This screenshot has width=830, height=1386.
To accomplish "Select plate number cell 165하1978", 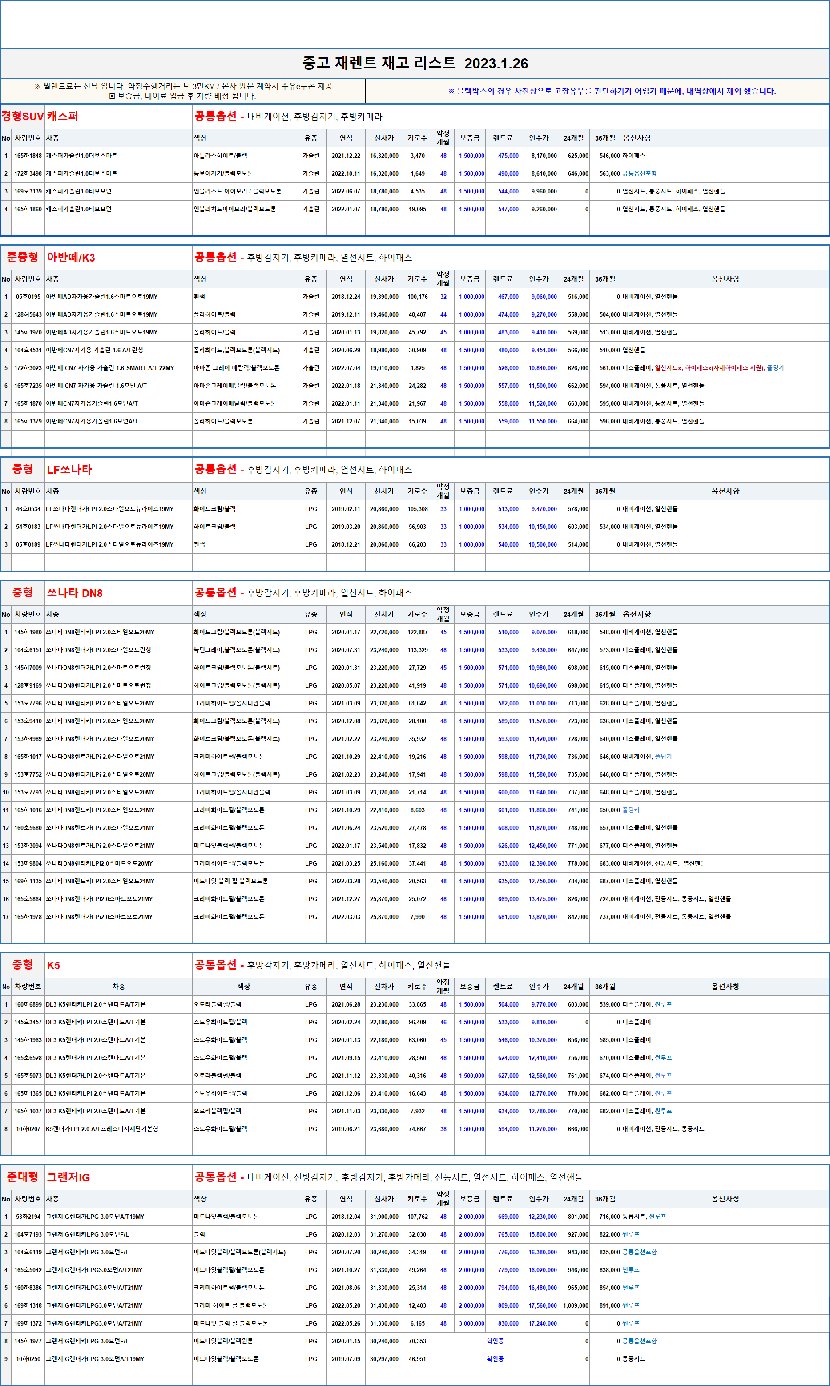I will [28, 917].
